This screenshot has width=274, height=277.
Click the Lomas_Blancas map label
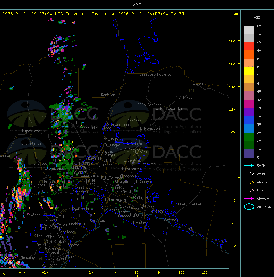pyautogui.click(x=189, y=204)
